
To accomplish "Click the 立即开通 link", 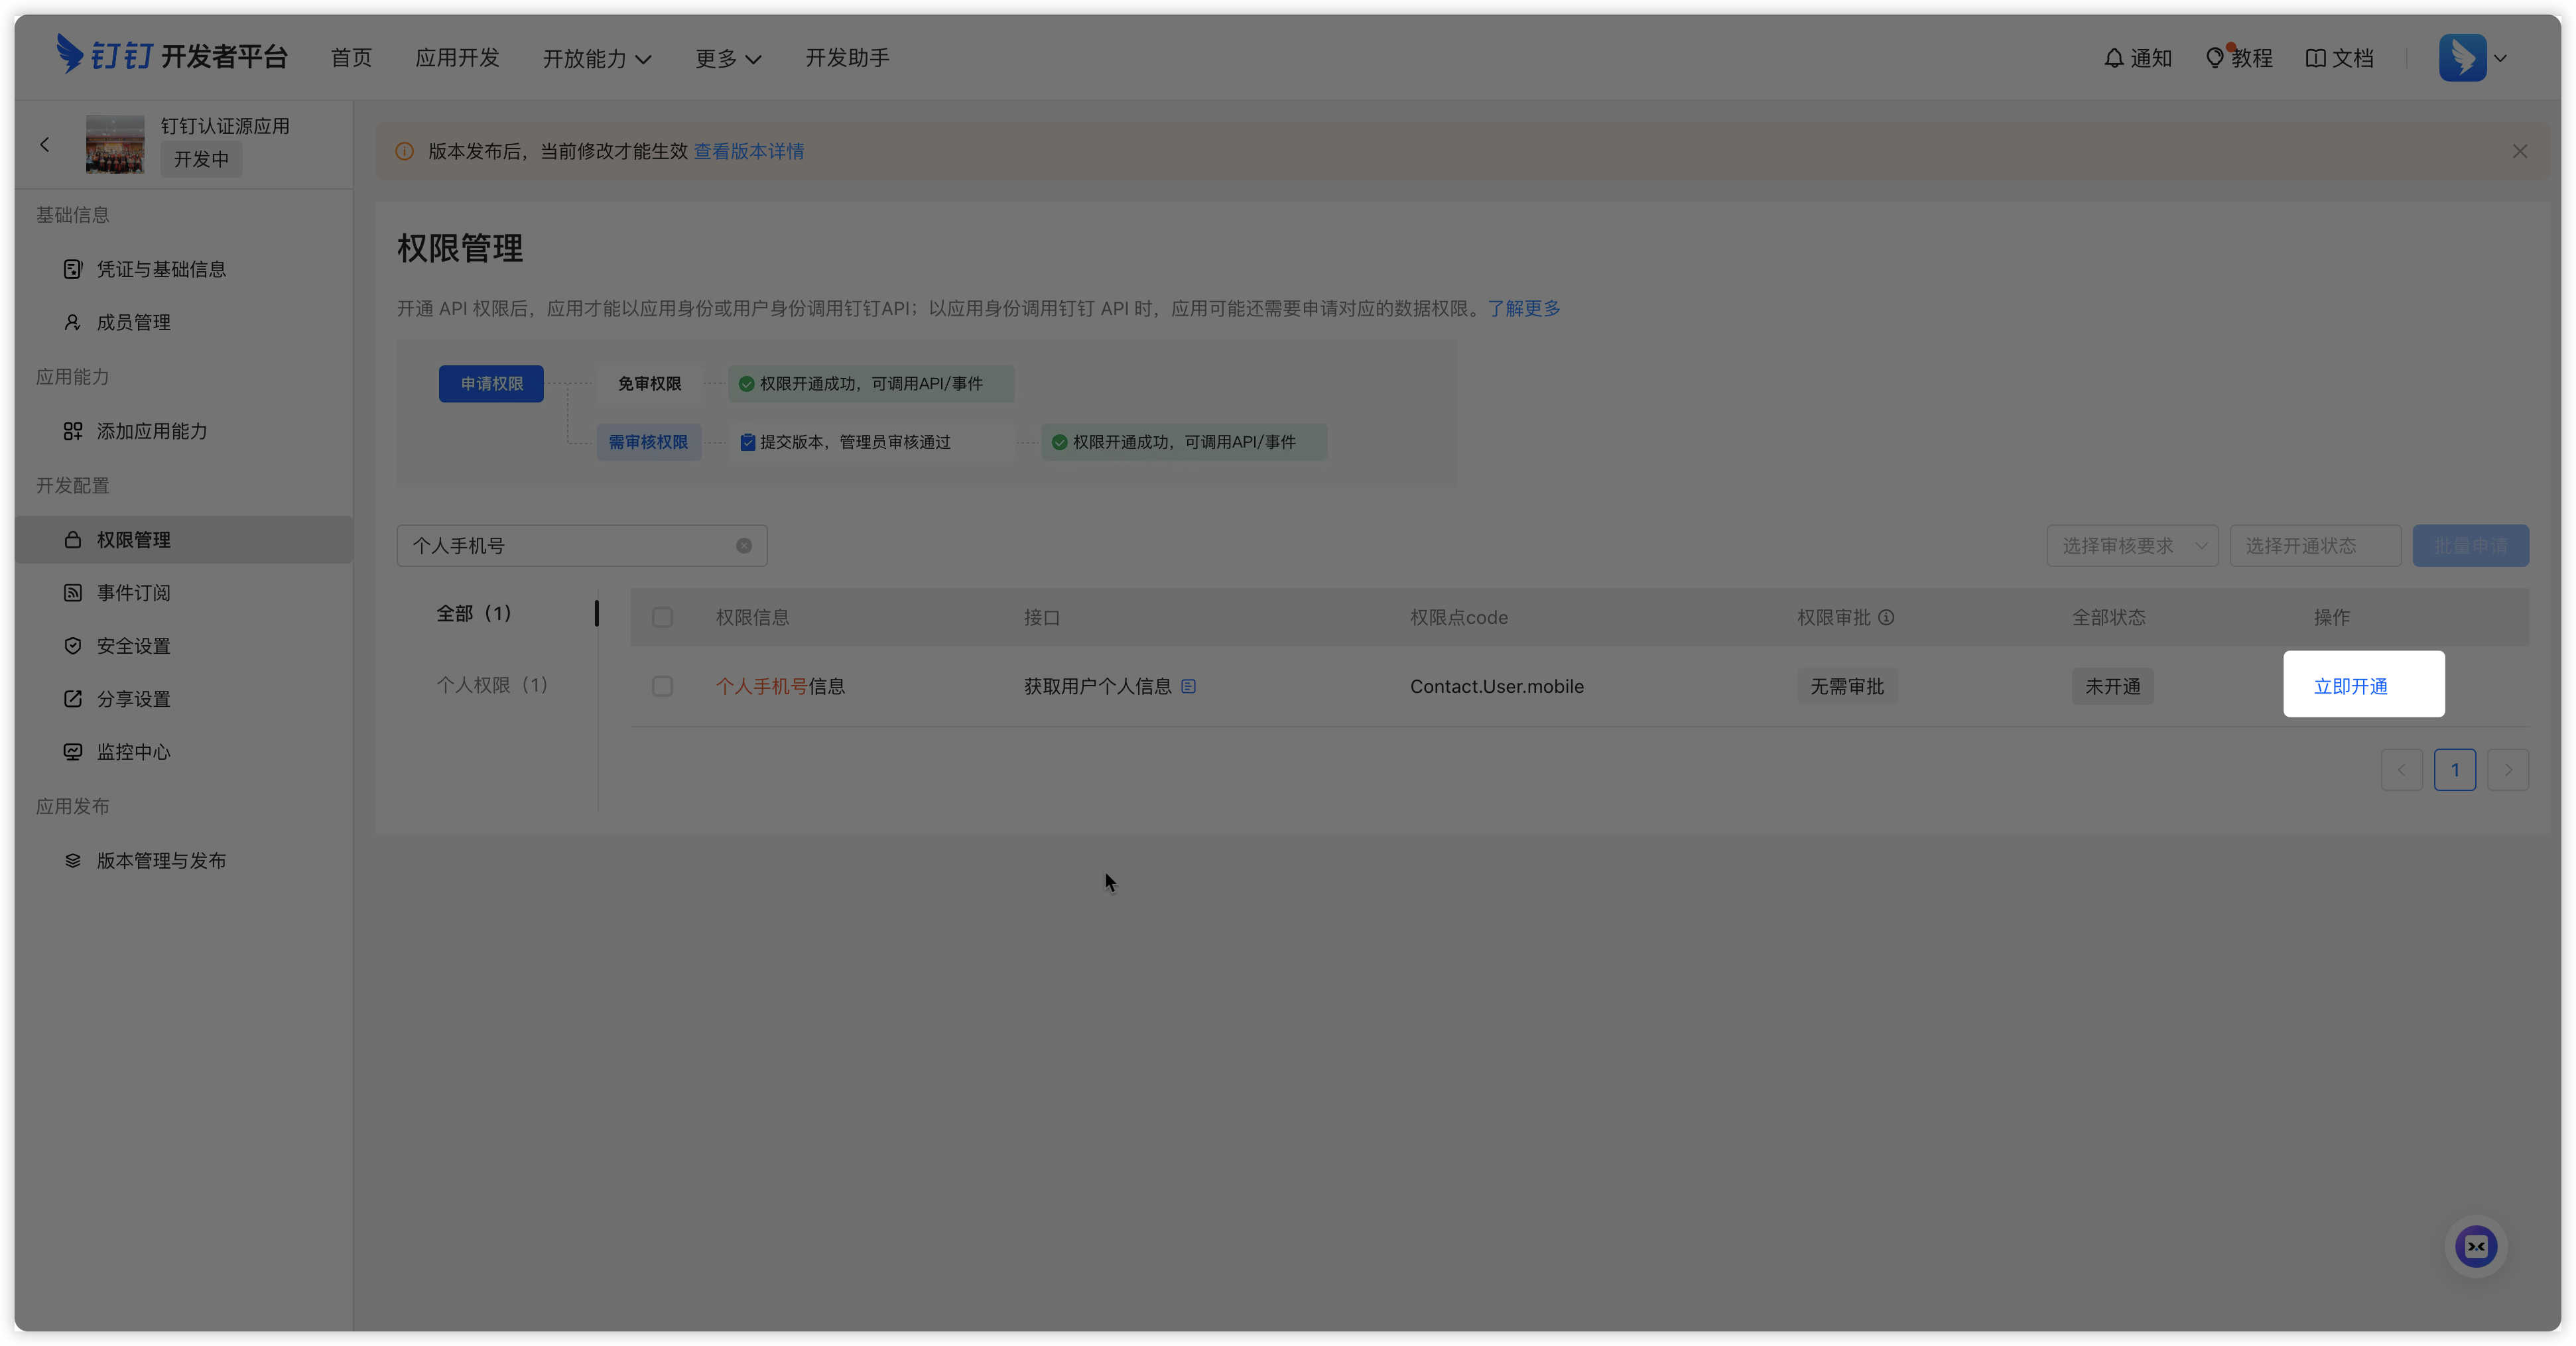I will [2350, 686].
